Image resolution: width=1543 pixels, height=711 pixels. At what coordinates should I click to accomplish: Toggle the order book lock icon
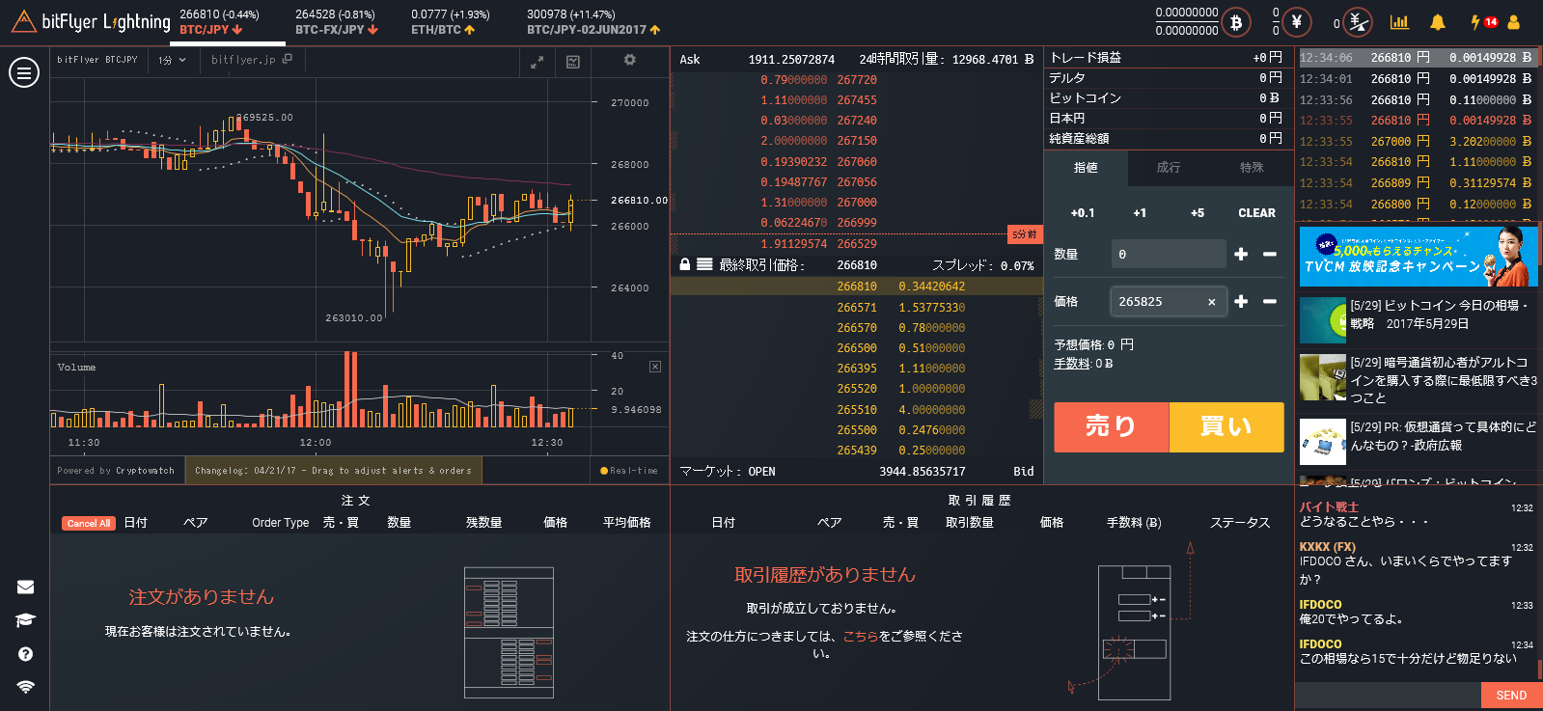[x=684, y=264]
